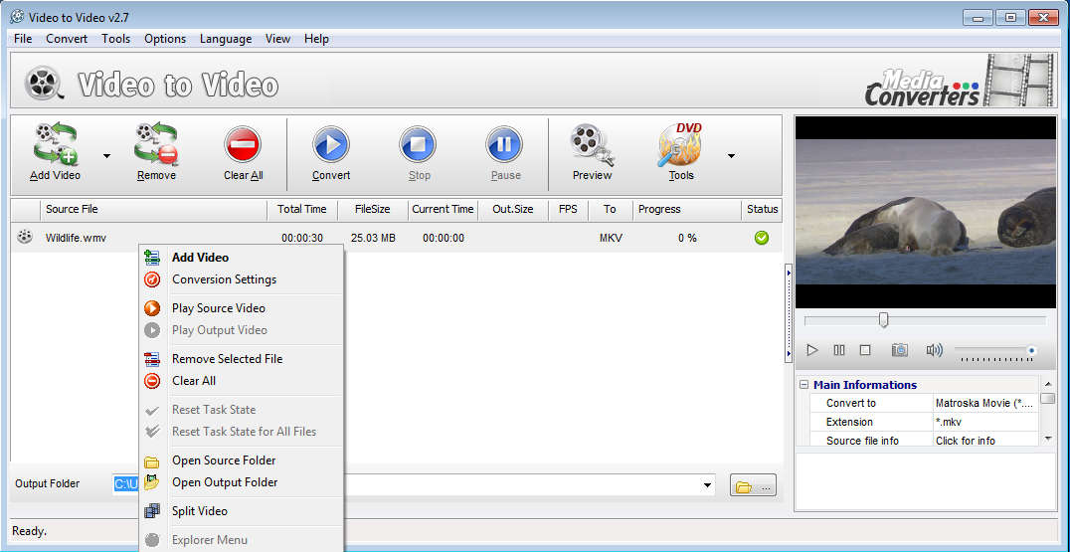The width and height of the screenshot is (1070, 552).
Task: Choose Remove Selected File in context menu
Action: click(x=242, y=358)
